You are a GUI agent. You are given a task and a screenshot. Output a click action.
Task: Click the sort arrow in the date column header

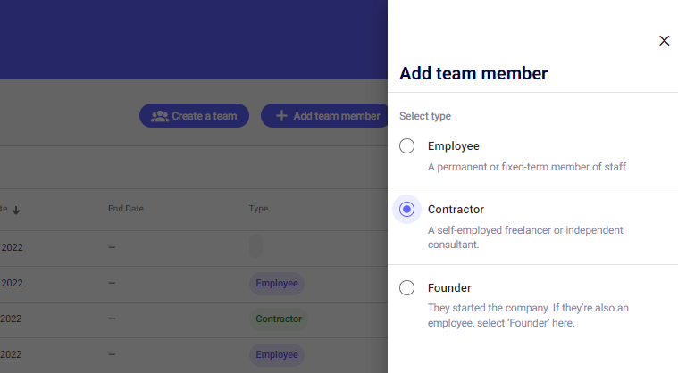(x=16, y=210)
